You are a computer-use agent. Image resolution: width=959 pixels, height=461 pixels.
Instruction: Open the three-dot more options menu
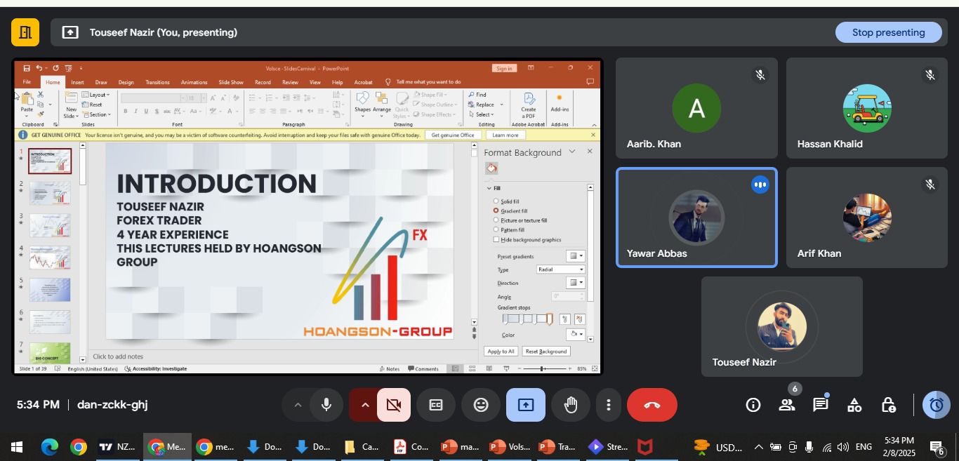point(608,405)
